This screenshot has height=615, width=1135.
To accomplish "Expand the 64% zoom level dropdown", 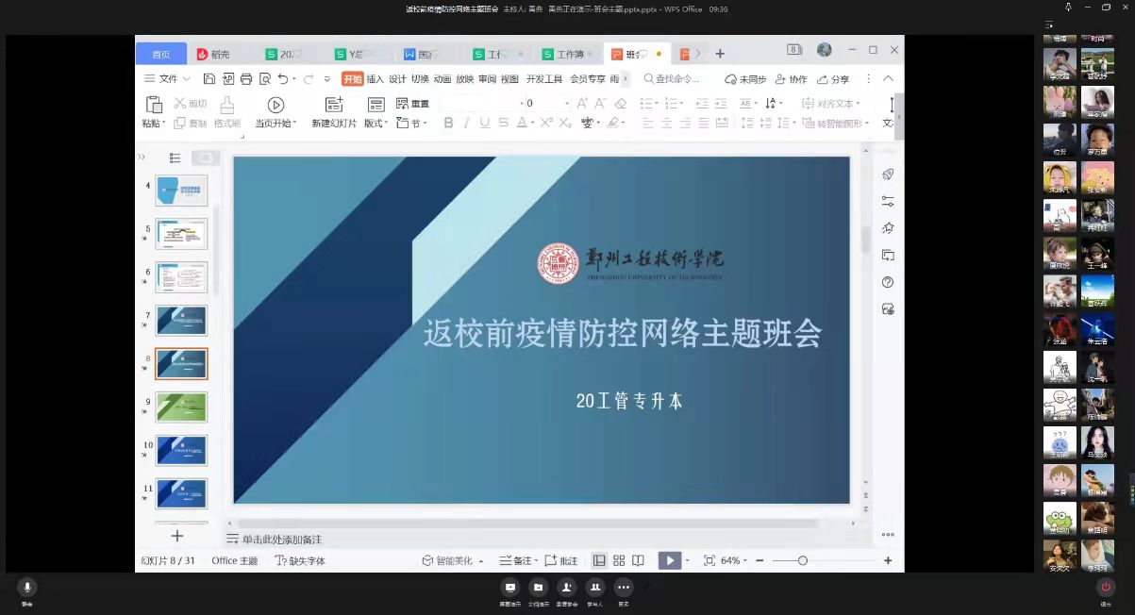I will (x=733, y=560).
